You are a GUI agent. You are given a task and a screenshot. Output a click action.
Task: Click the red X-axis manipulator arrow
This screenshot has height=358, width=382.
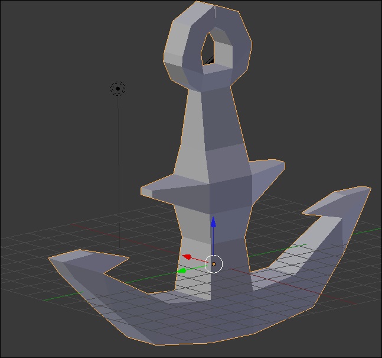point(187,257)
